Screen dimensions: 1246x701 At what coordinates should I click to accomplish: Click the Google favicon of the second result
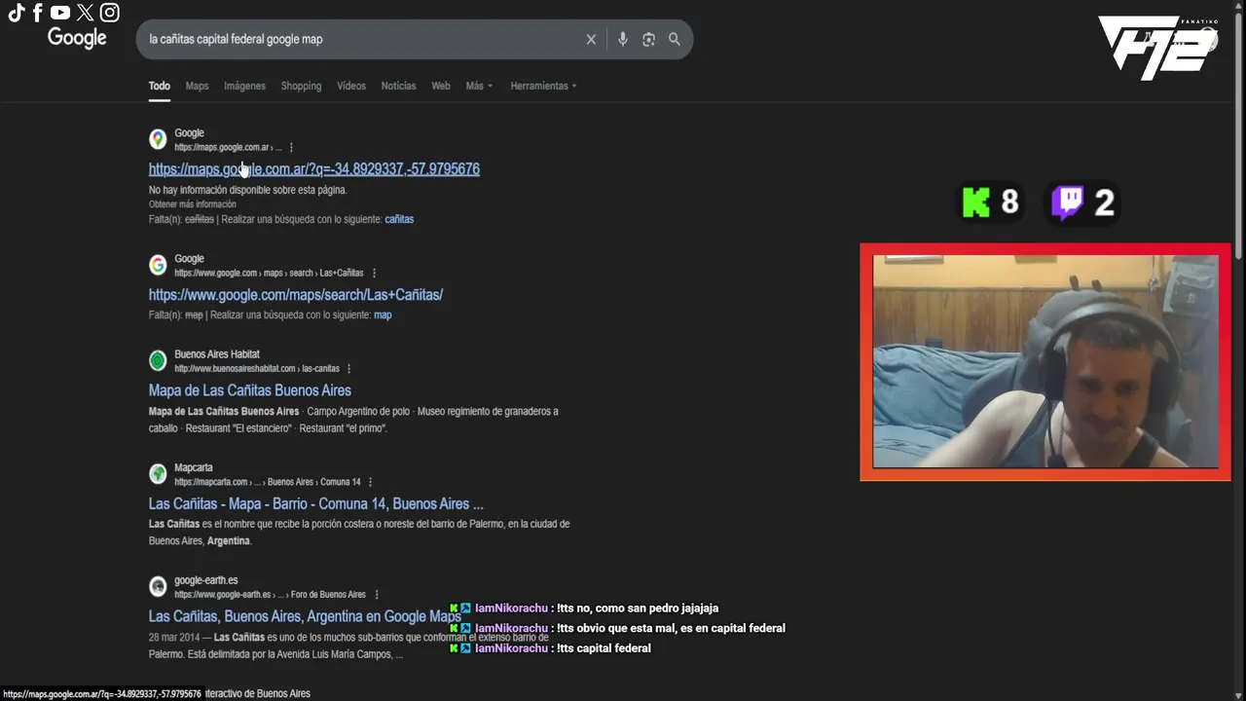pyautogui.click(x=158, y=265)
